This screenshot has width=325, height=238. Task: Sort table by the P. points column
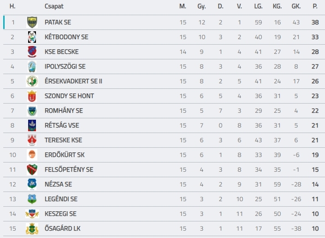pyautogui.click(x=315, y=6)
